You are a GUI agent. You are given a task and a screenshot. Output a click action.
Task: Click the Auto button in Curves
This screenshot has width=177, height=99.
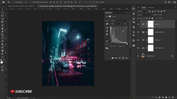pyautogui.click(x=125, y=24)
